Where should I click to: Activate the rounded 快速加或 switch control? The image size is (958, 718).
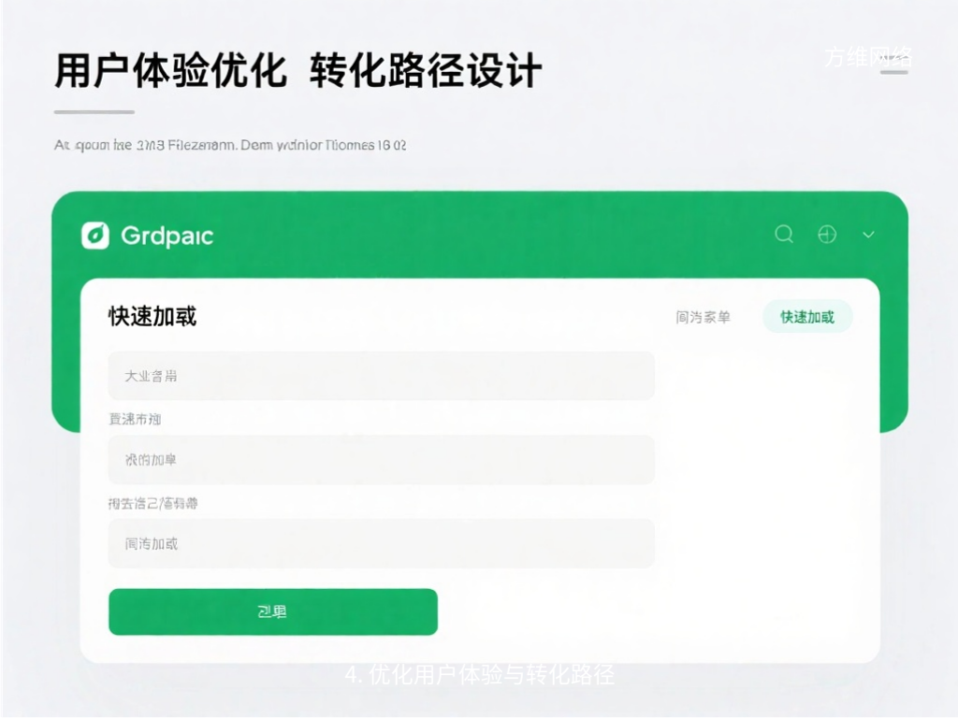coord(807,317)
